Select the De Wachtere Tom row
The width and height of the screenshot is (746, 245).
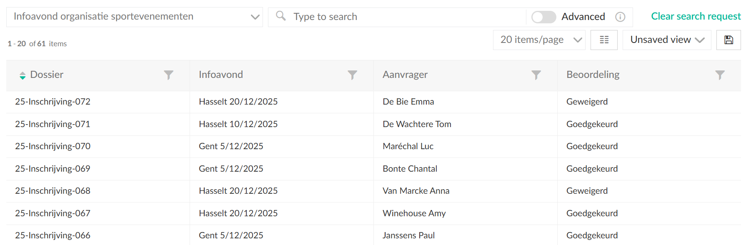tap(417, 124)
